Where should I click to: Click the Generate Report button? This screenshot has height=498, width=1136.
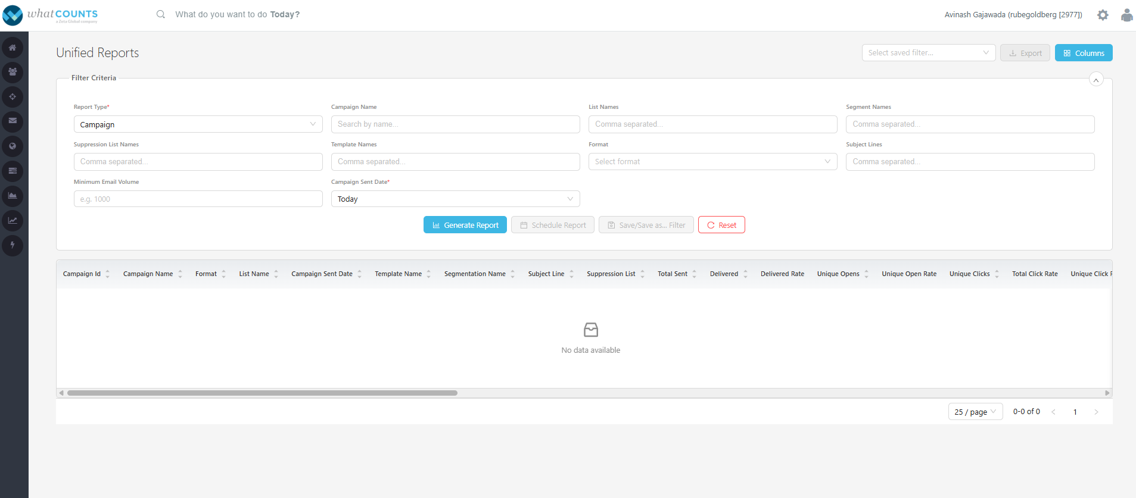coord(465,225)
